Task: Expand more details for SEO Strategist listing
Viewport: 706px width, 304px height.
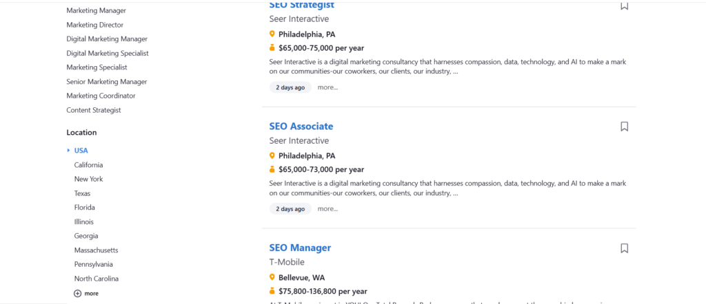Action: point(327,87)
